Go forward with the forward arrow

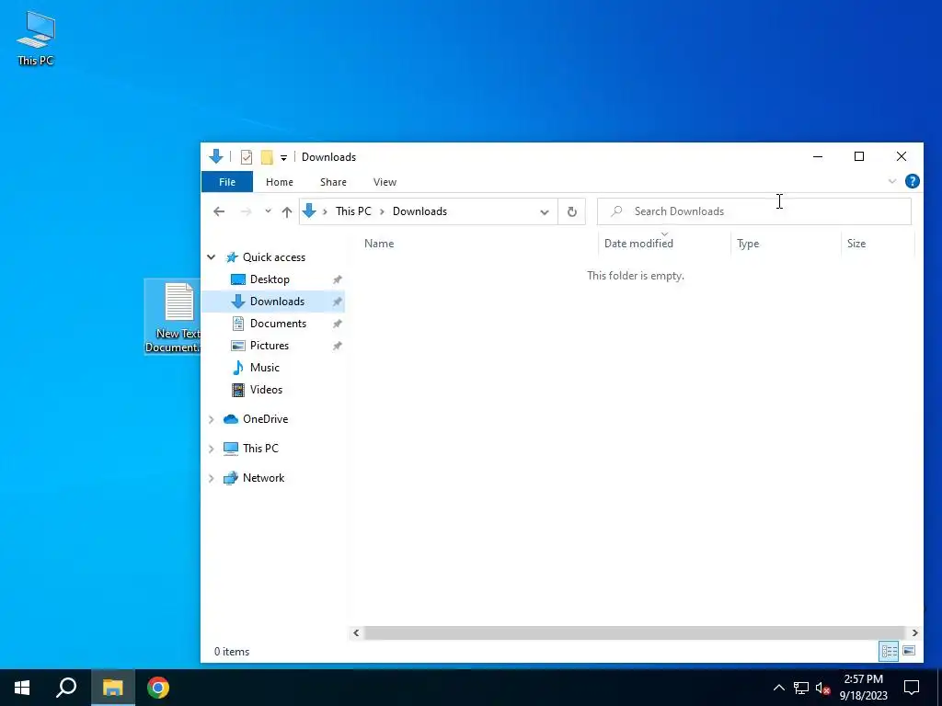tap(246, 211)
